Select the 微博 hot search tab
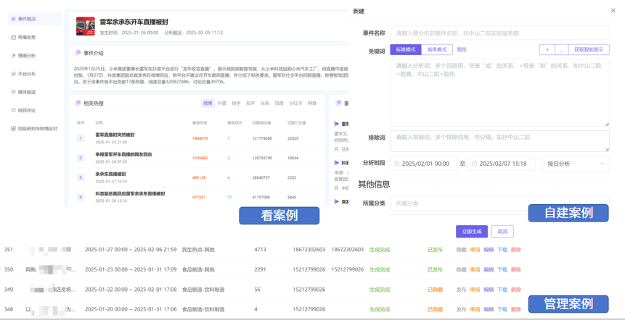Screen dimensions: 625x320 (208, 103)
